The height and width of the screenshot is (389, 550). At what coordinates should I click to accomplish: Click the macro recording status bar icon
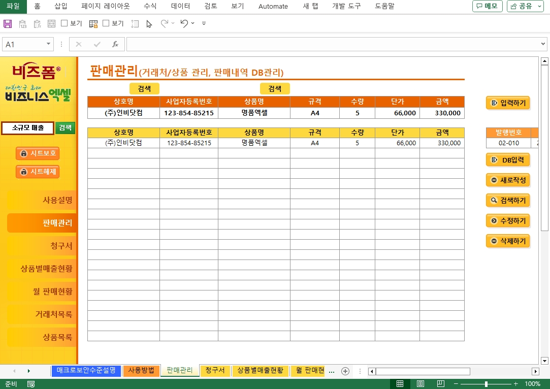pos(31,384)
